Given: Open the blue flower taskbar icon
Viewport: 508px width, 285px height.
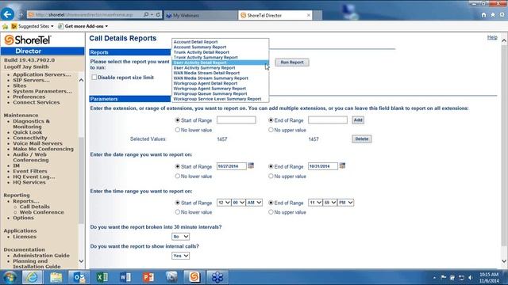Looking at the screenshot, I should tap(217, 277).
